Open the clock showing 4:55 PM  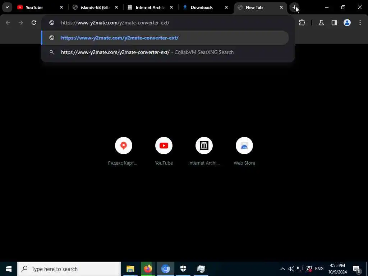click(337, 269)
